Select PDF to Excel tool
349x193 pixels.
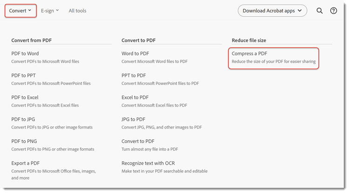click(x=25, y=97)
